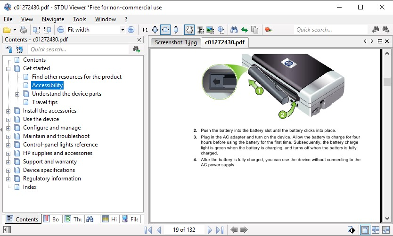The height and width of the screenshot is (236, 393).
Task: Click the next page arrow
Action: pos(210,230)
